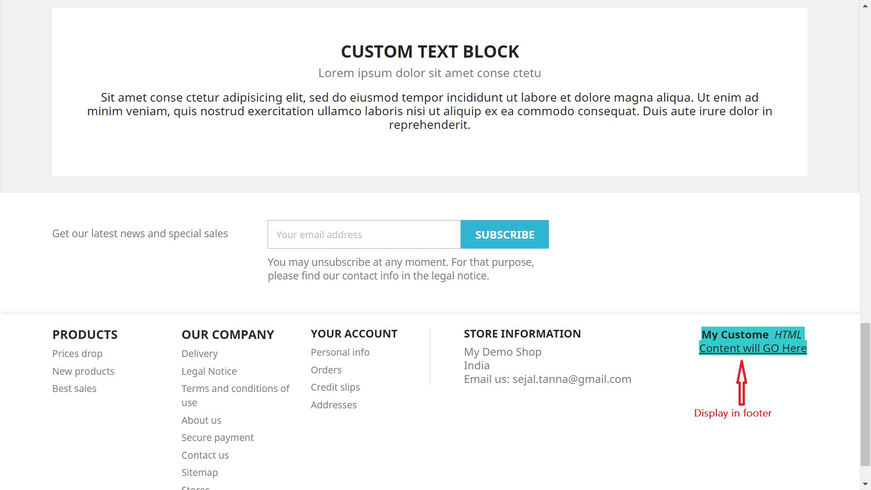Open Terms and conditions of use
The width and height of the screenshot is (871, 490).
click(235, 389)
